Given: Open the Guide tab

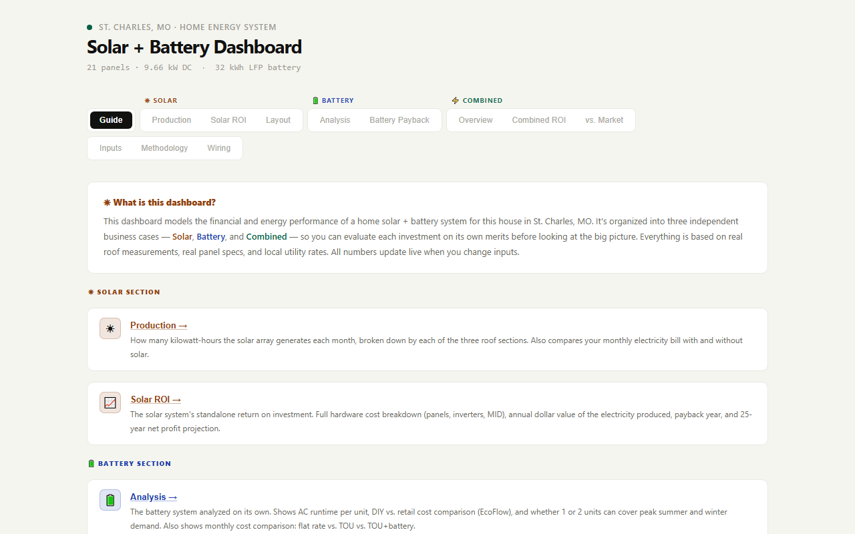Looking at the screenshot, I should point(111,120).
